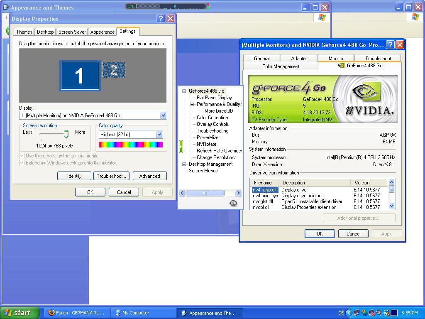Select NVRotate in NVIDIA tree

[x=207, y=144]
